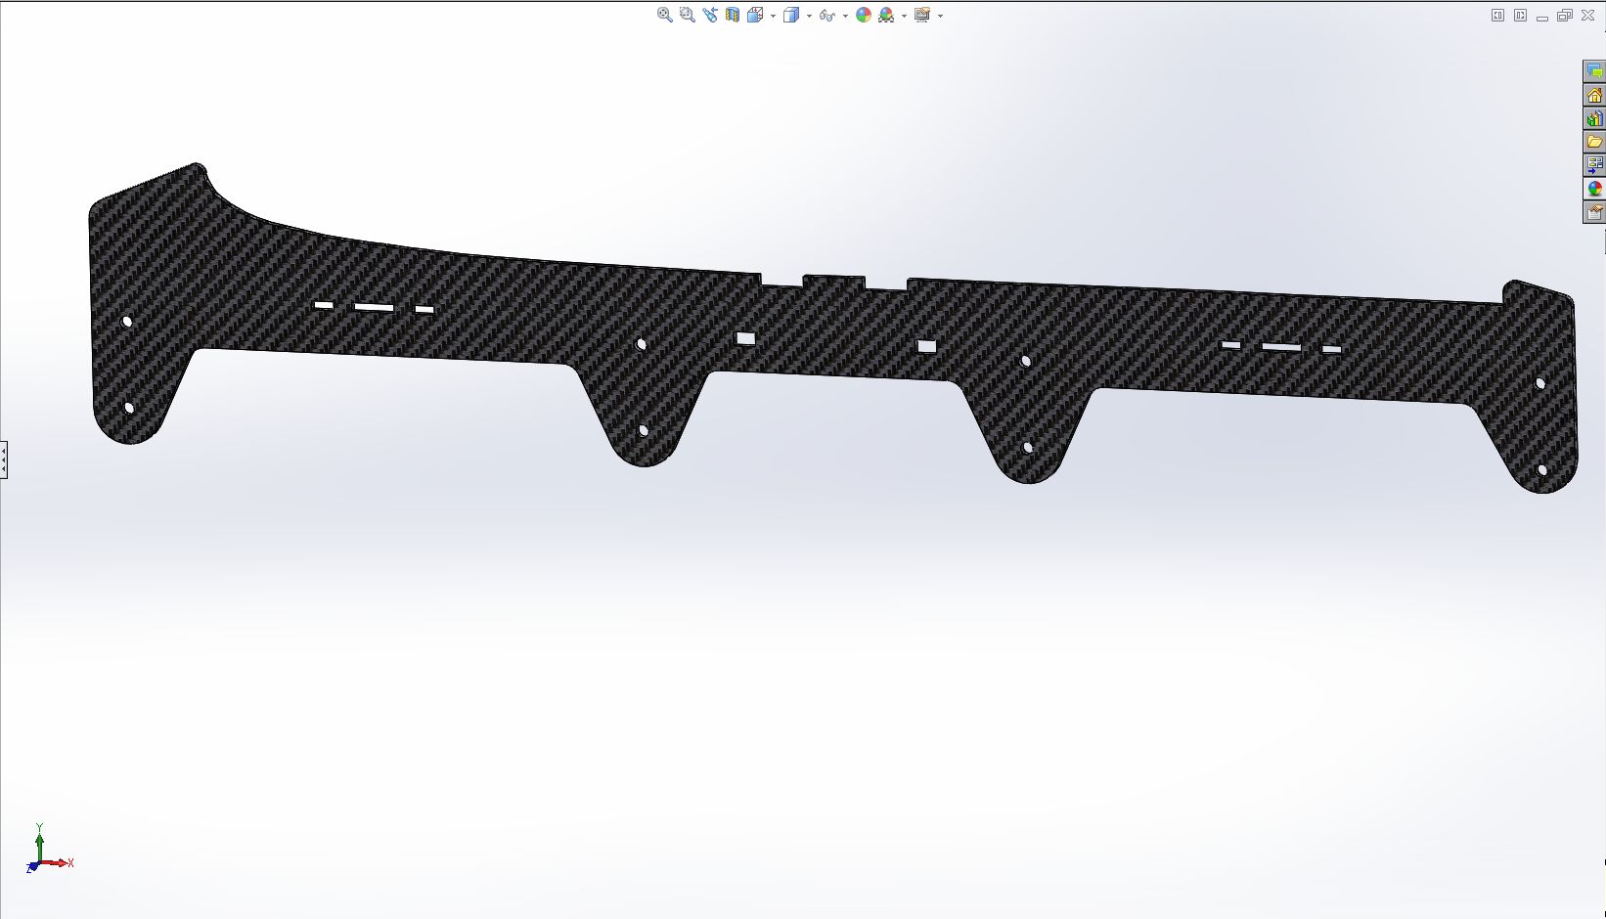Open the View Settings monitor icon
This screenshot has width=1606, height=919.
point(922,15)
